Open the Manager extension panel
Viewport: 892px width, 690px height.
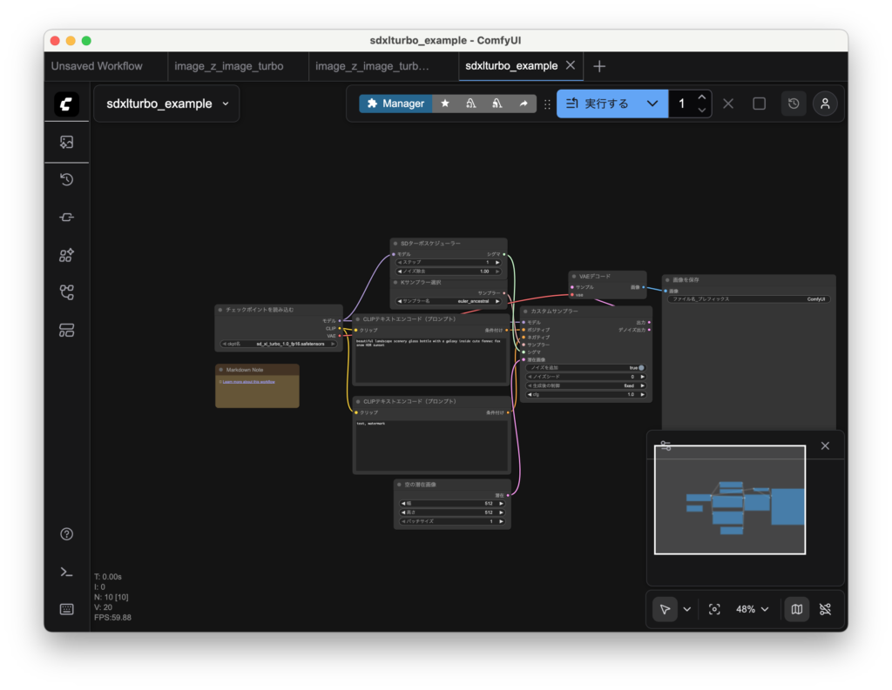[x=395, y=104]
